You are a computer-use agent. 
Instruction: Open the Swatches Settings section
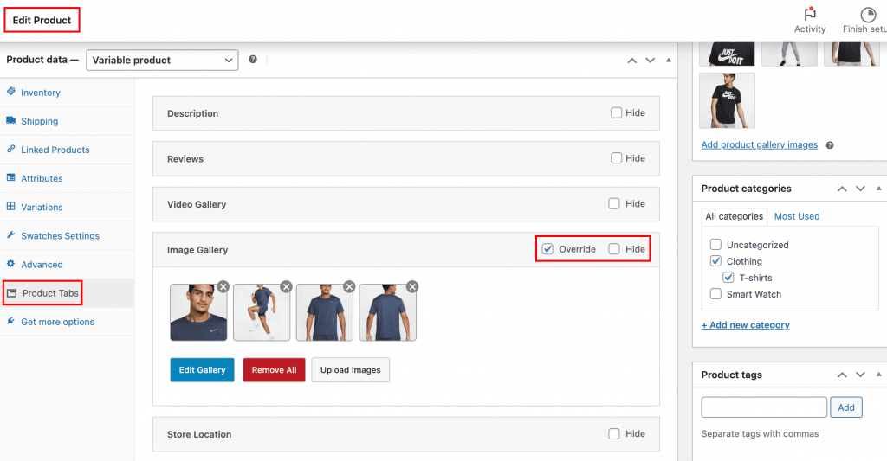[x=60, y=235]
